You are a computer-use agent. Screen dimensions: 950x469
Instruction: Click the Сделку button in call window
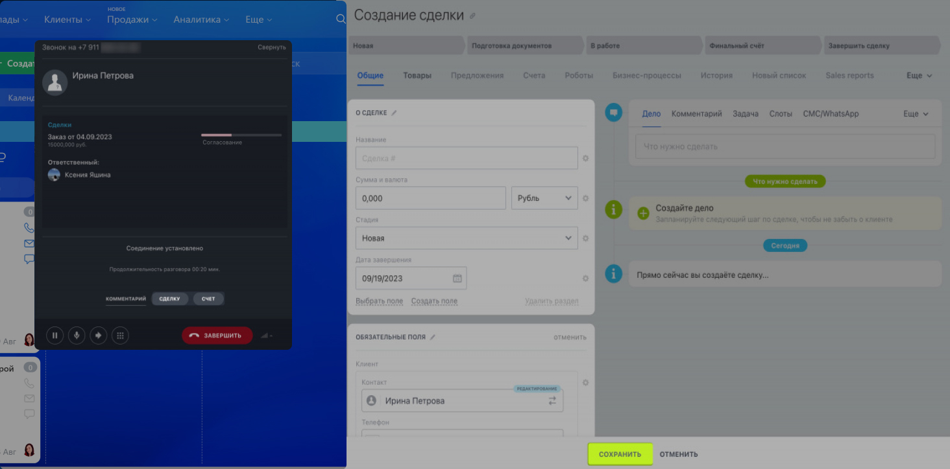click(x=169, y=299)
